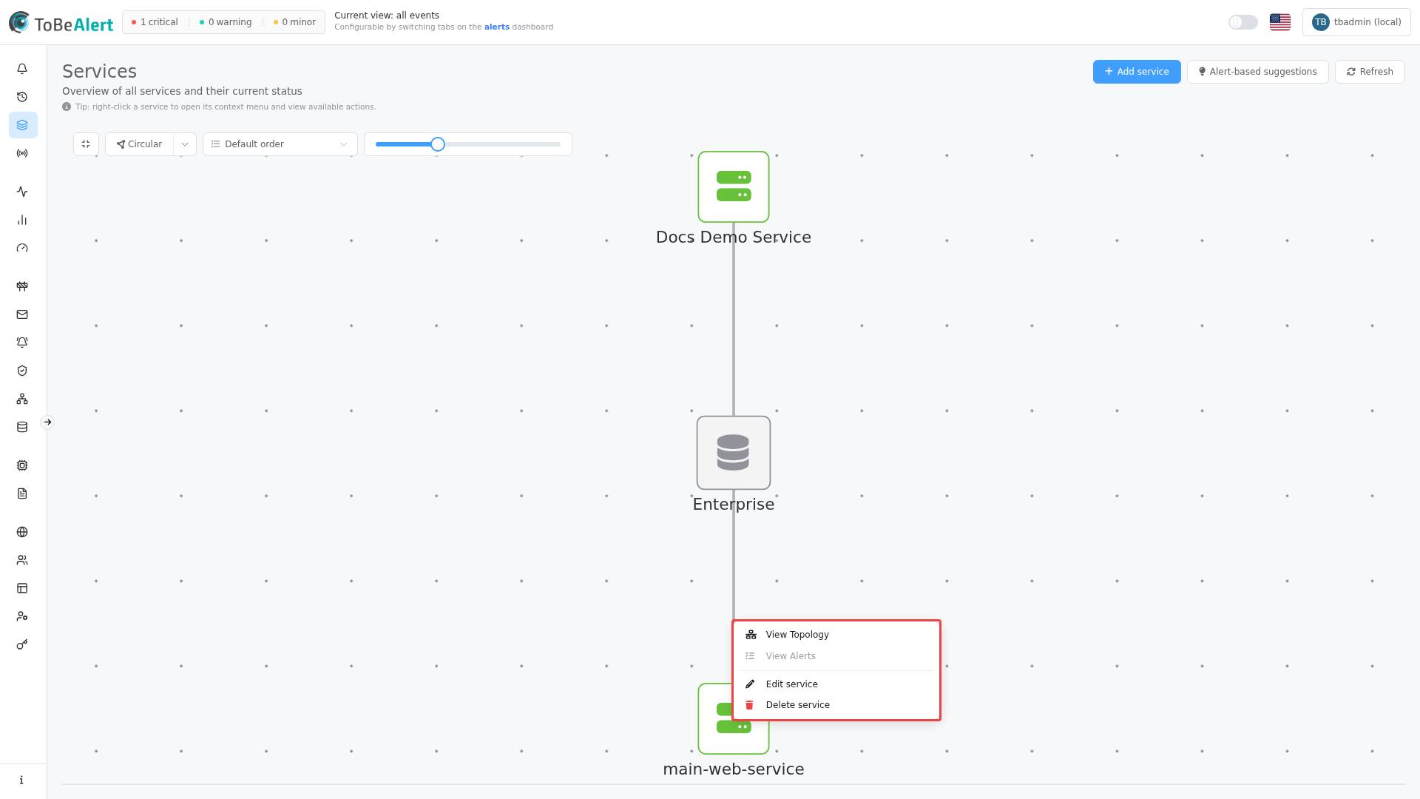Open the construction barrier icon in sidebar
Image resolution: width=1420 pixels, height=799 pixels.
22,286
